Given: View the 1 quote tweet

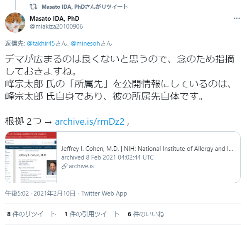Looking at the screenshot, I should click(x=92, y=214).
